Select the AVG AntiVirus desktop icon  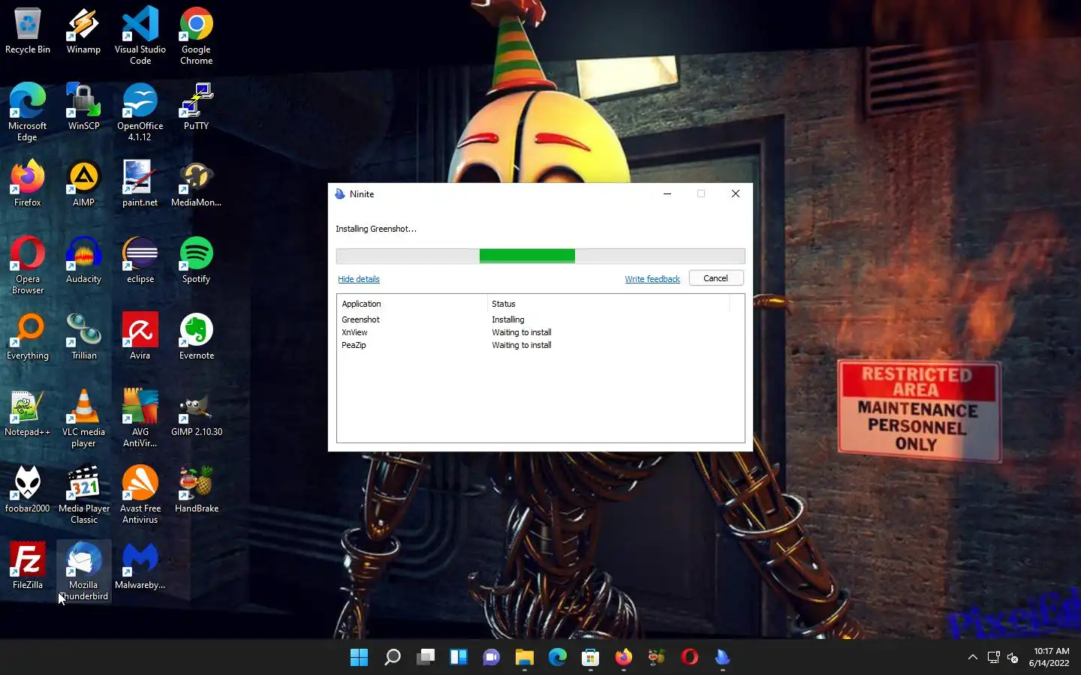(140, 418)
